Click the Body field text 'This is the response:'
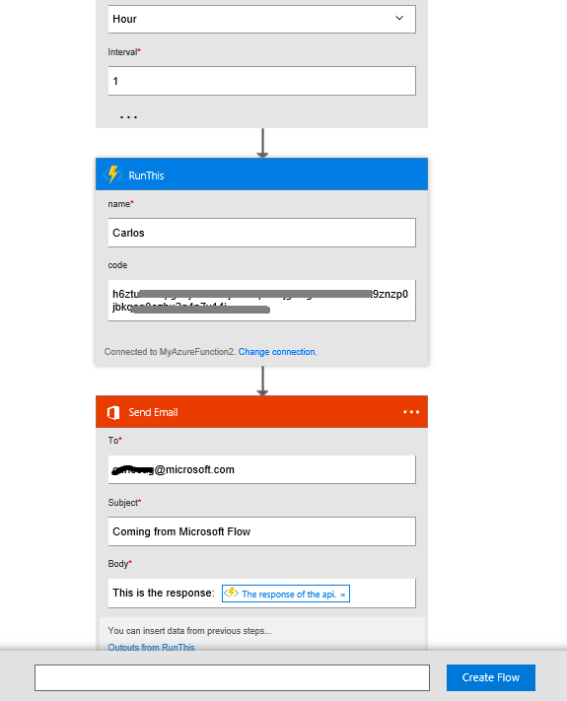 pos(164,593)
